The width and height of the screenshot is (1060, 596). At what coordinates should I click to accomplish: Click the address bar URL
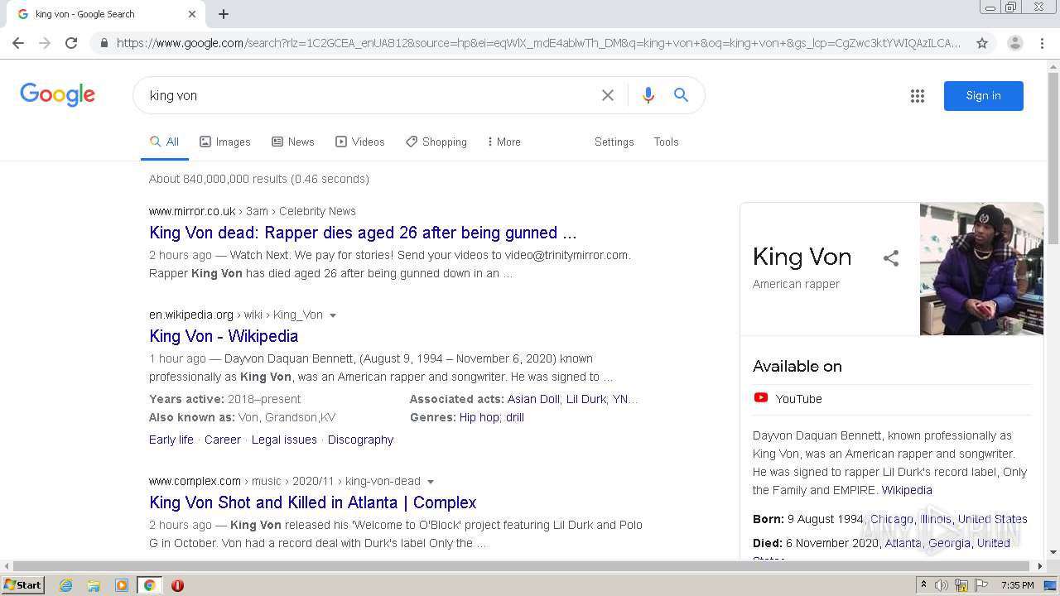tap(538, 43)
